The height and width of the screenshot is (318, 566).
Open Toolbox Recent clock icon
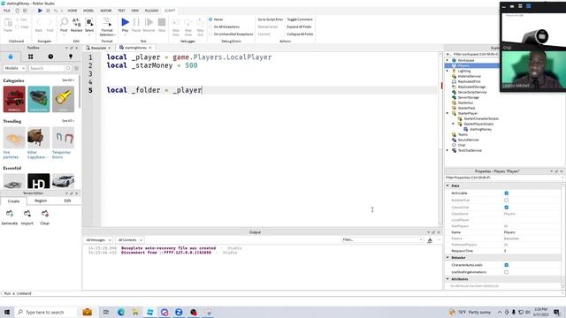(x=50, y=57)
